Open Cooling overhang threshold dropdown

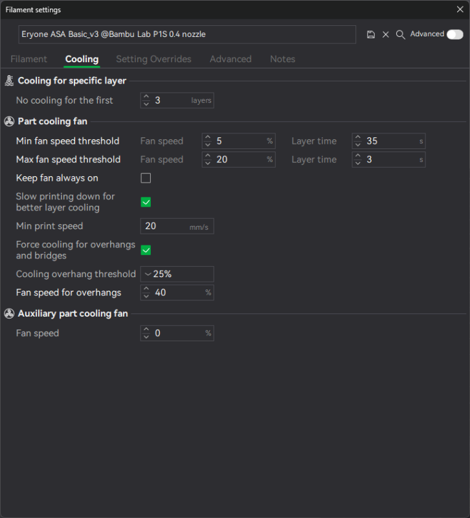[x=177, y=274]
